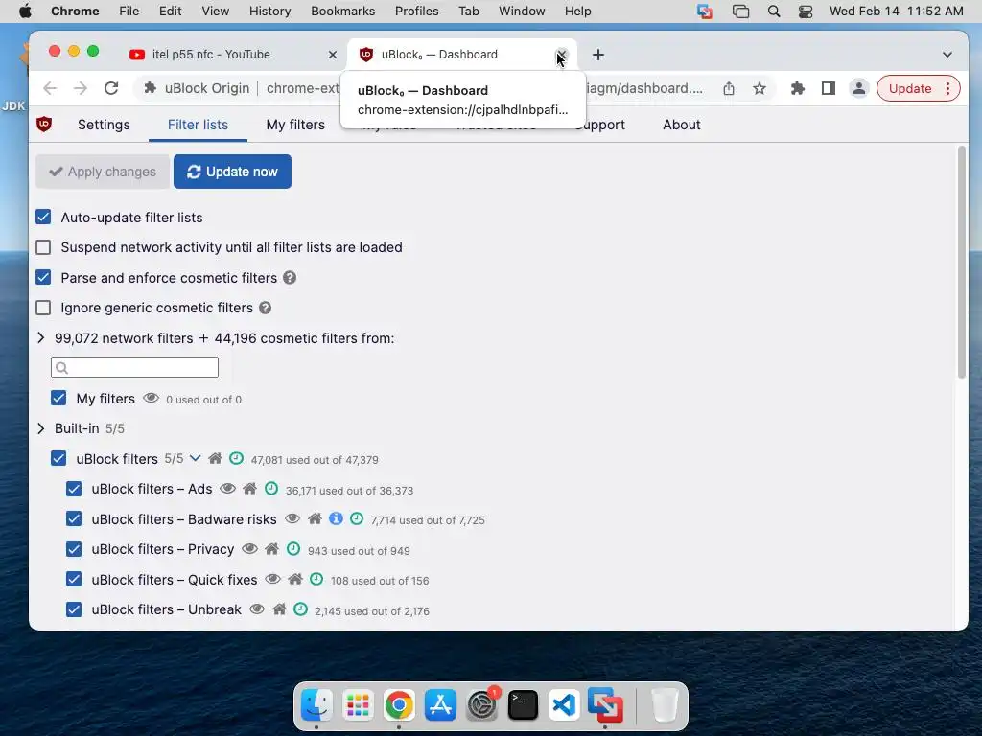
Task: View content of uBlock filters – Privacy
Action: click(250, 549)
